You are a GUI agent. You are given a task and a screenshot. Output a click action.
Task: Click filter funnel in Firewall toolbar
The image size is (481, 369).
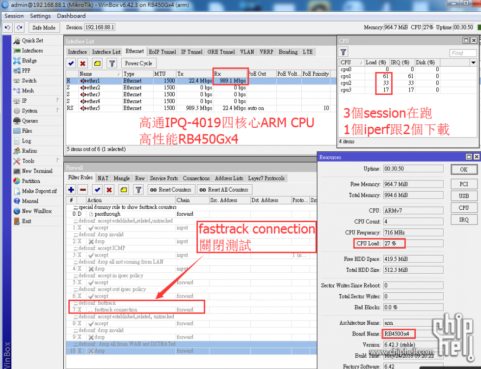(x=138, y=190)
